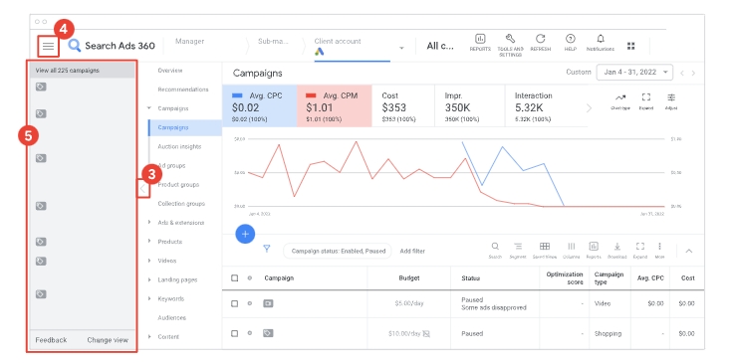Open the hamburger navigation menu

click(x=49, y=46)
